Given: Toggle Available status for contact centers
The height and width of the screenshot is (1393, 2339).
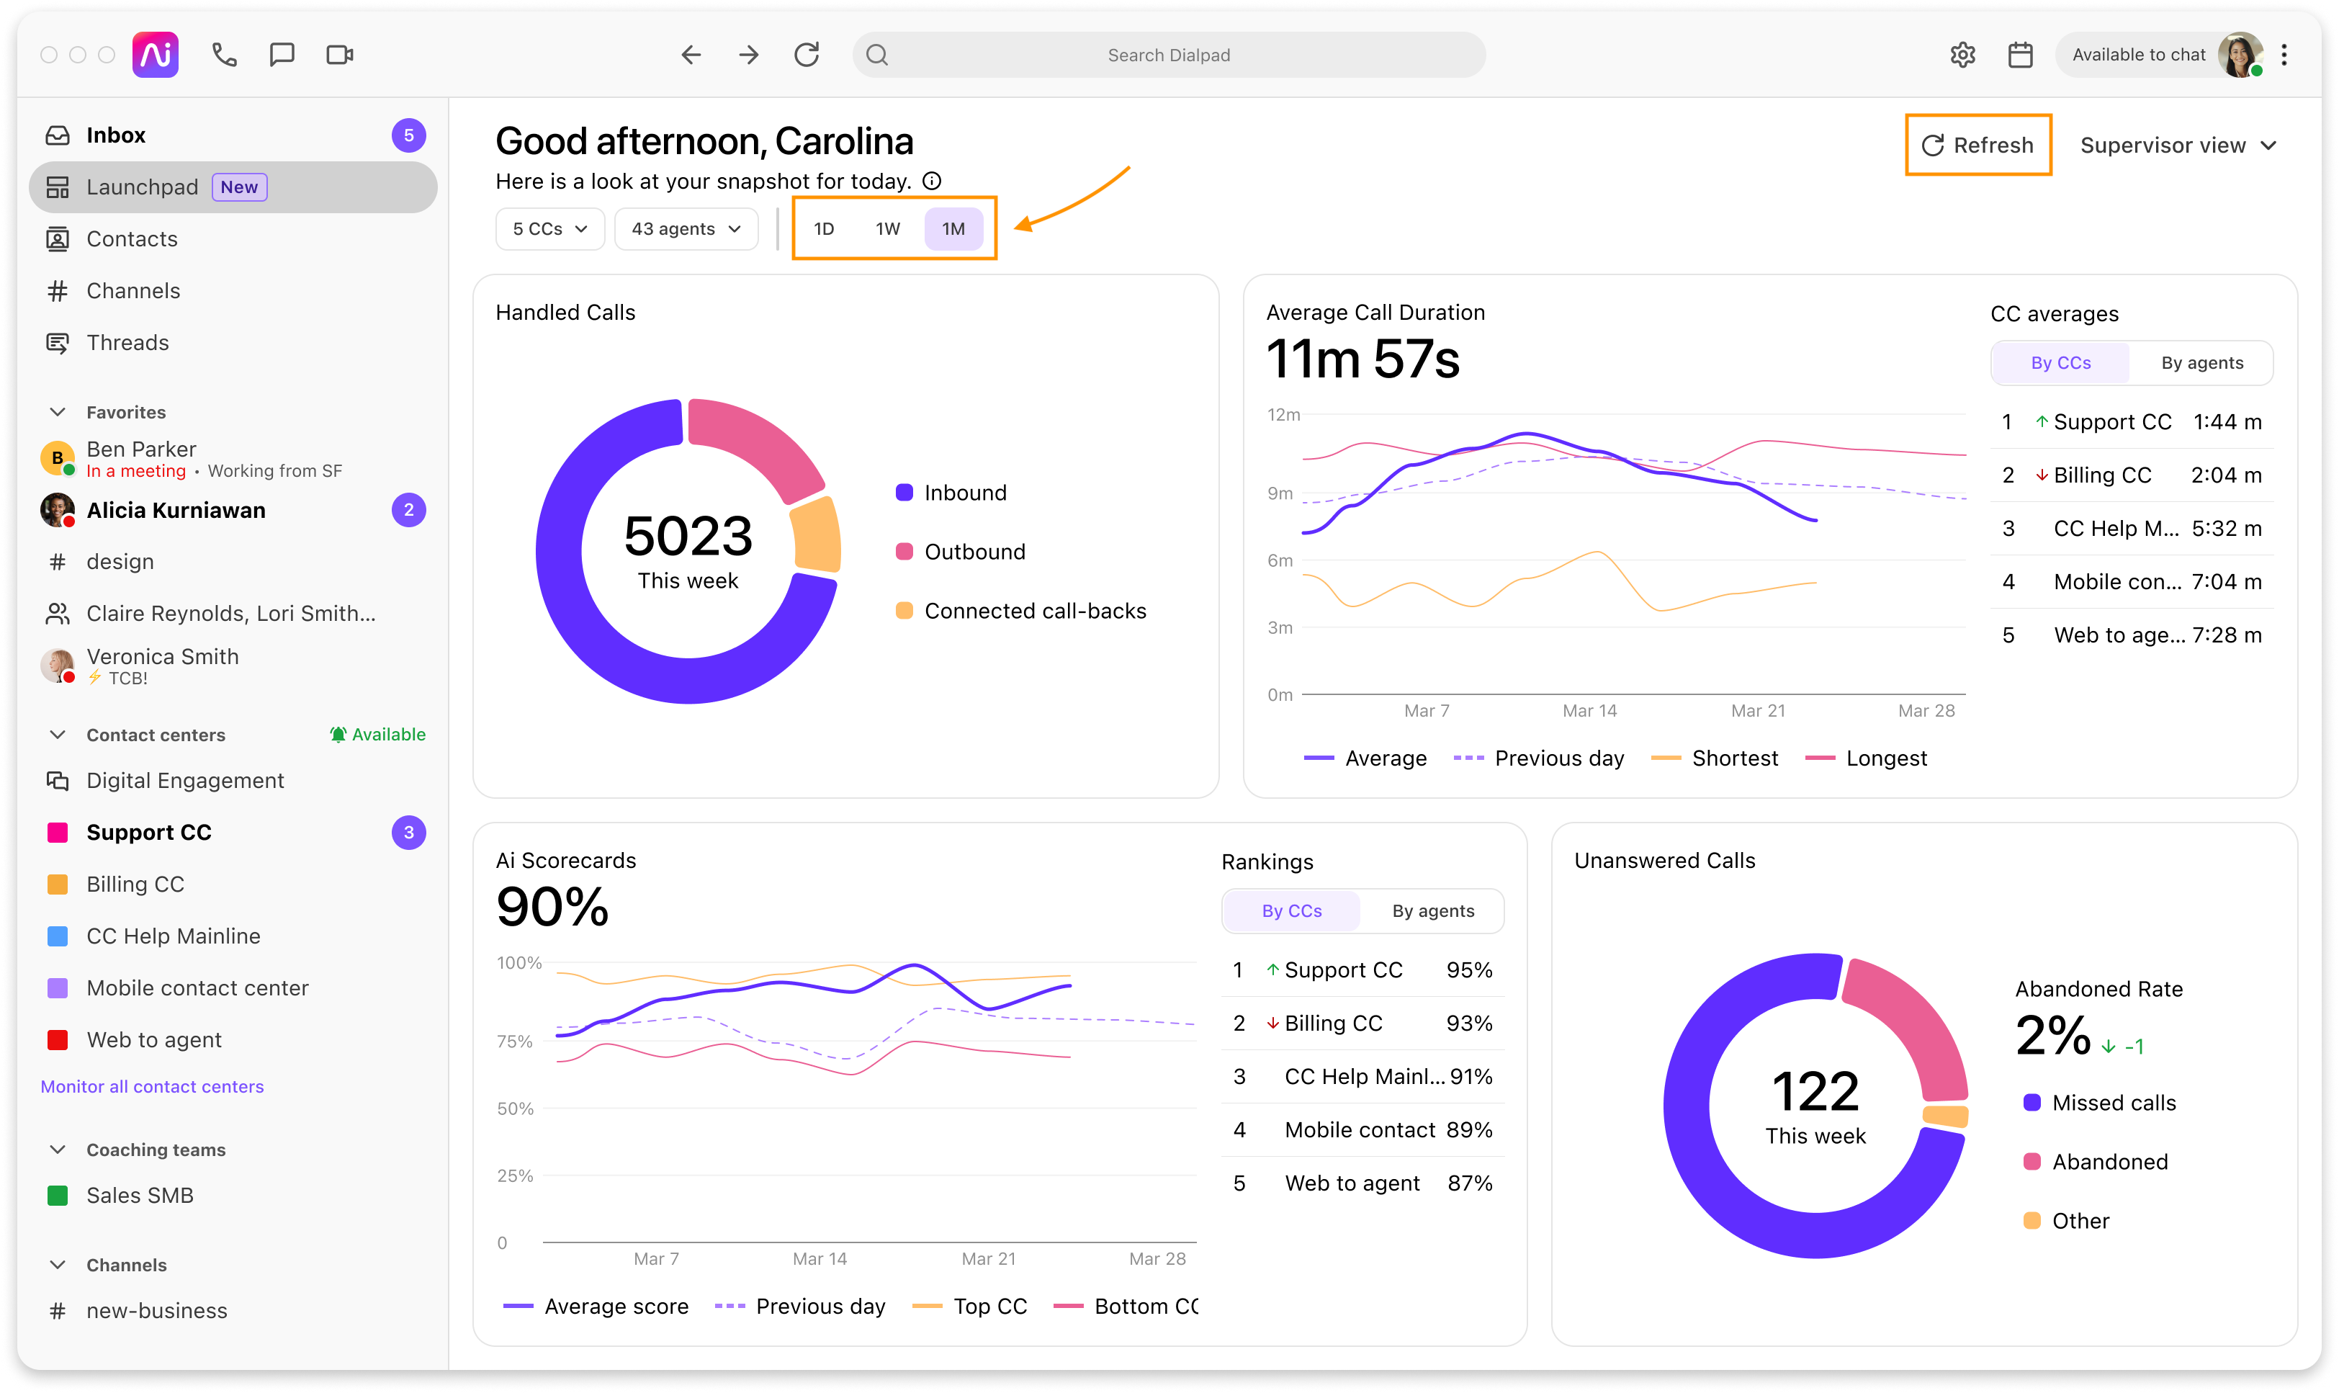Looking at the screenshot, I should pyautogui.click(x=377, y=734).
